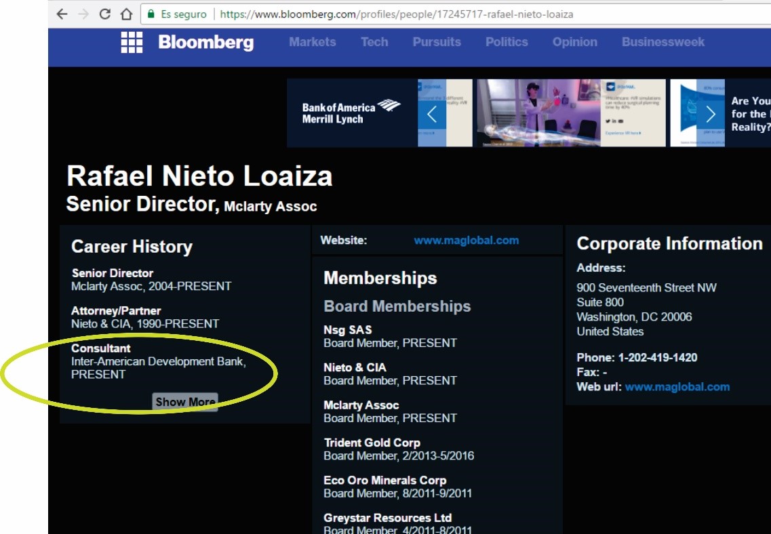Select the 'Mclarty Assoc, 2004-PRESENT' text
The width and height of the screenshot is (771, 534).
coord(151,287)
